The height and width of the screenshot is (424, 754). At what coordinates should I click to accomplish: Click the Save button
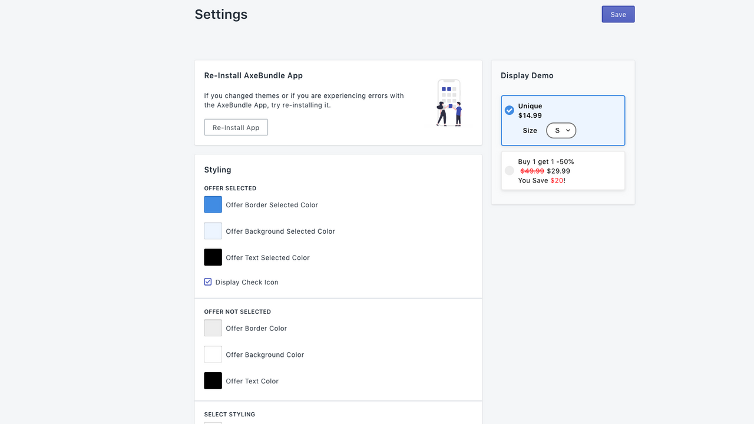point(618,14)
